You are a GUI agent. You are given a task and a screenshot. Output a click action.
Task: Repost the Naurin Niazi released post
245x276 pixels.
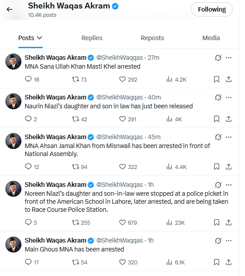(x=75, y=119)
